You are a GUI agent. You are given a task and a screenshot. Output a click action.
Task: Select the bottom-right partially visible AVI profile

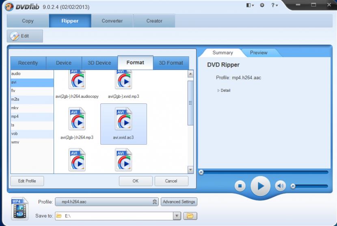point(123,160)
